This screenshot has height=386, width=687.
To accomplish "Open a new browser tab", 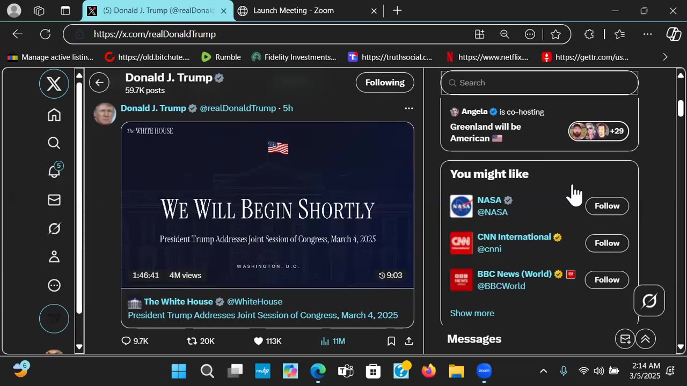I will [397, 11].
